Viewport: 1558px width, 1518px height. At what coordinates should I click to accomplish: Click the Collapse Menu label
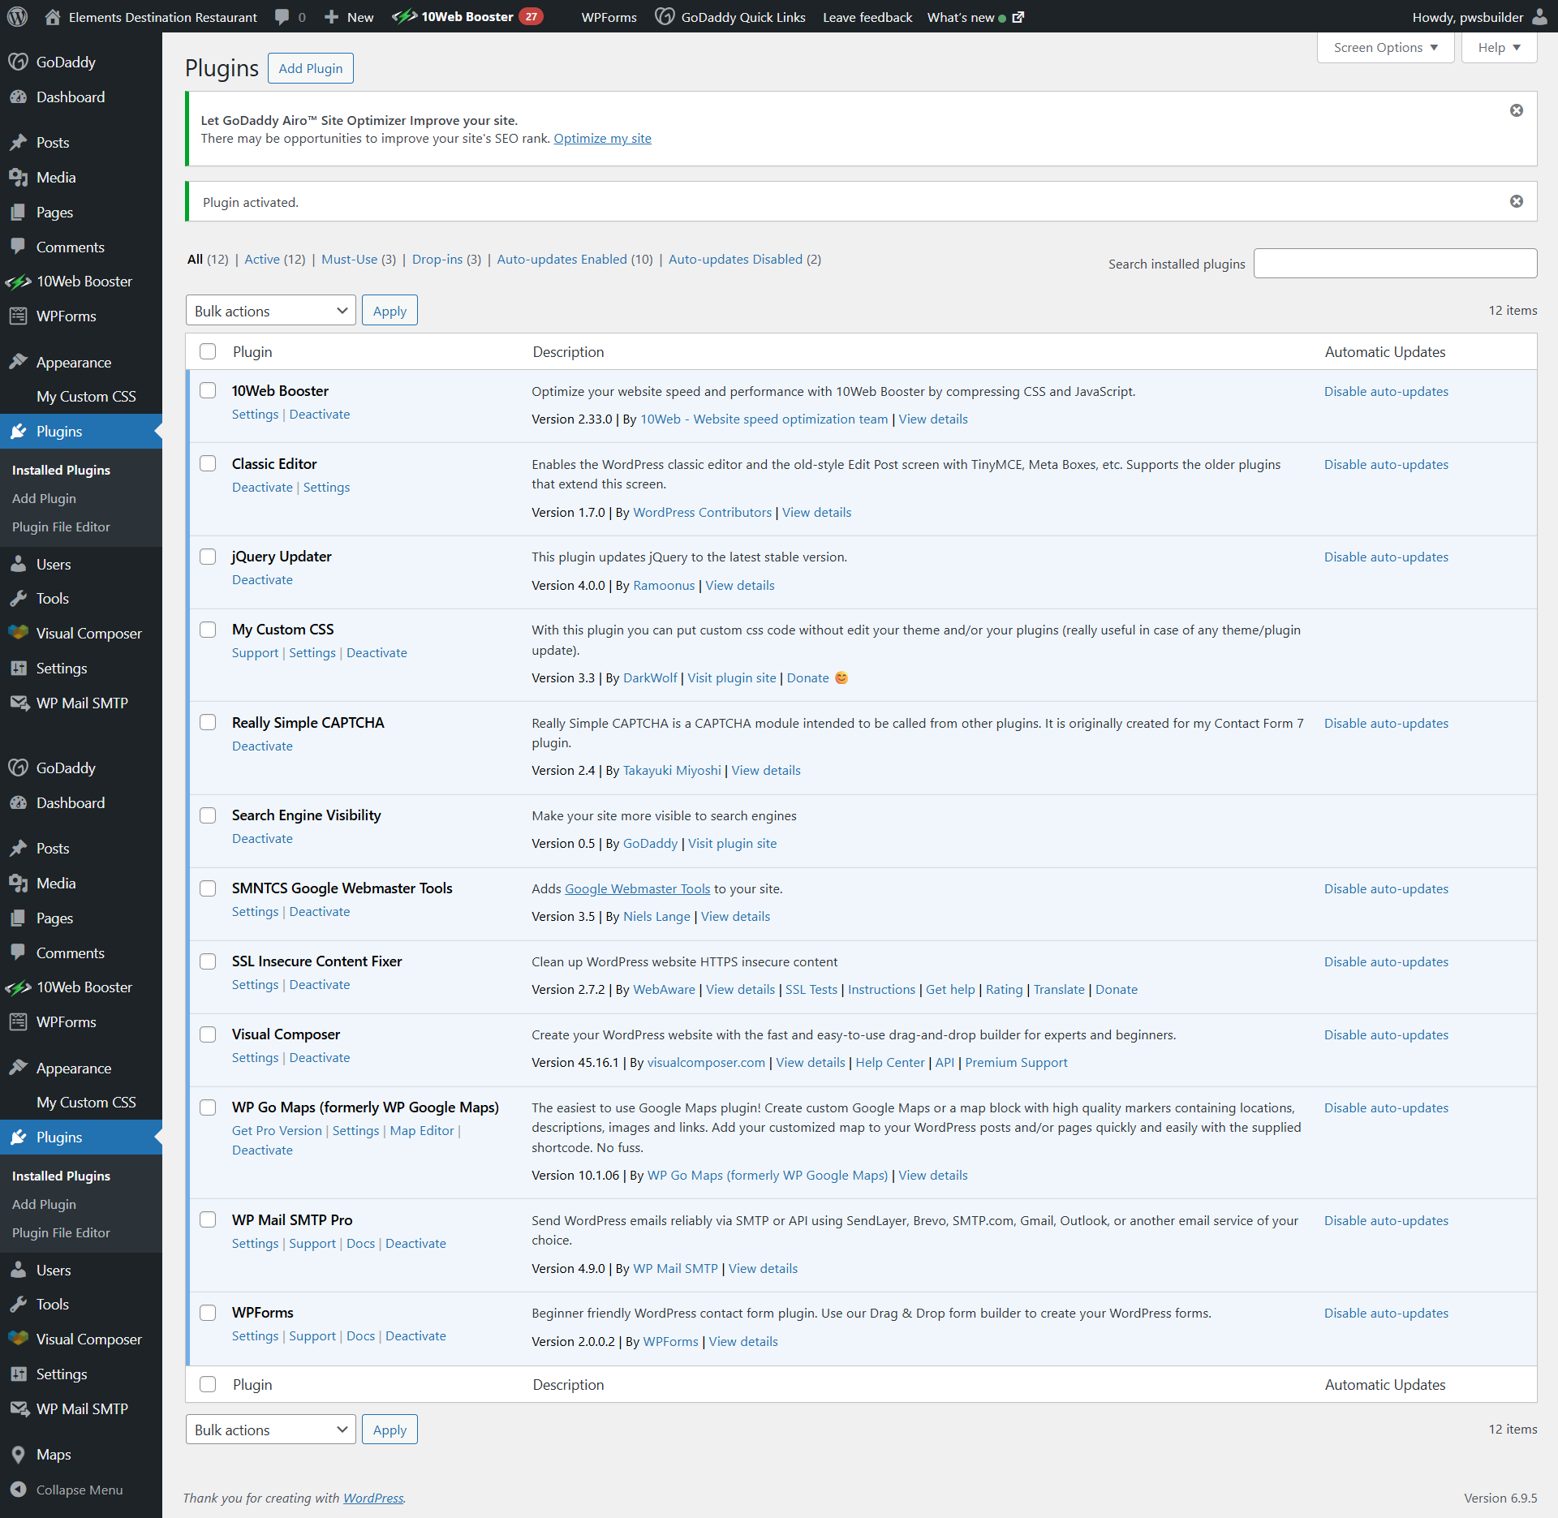(x=80, y=1490)
